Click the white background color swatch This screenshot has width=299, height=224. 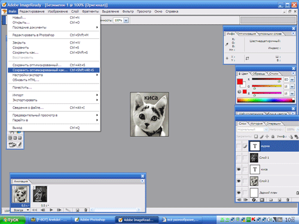pos(243,85)
